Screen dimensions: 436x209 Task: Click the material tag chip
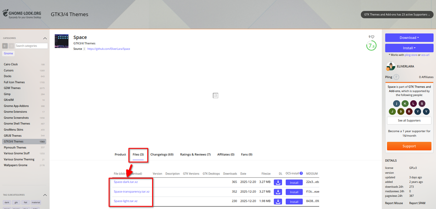(x=35, y=202)
